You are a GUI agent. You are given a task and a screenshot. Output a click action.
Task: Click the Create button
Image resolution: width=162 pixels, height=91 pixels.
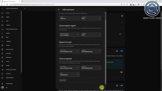point(102,87)
